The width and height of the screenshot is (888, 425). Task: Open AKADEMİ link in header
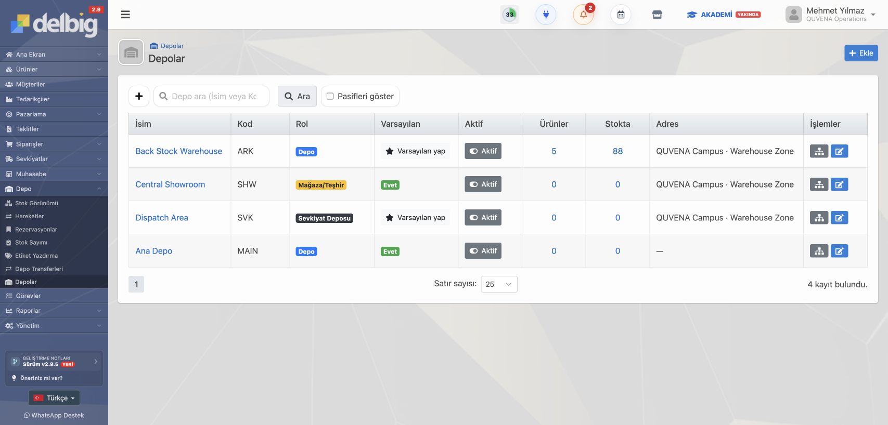pyautogui.click(x=724, y=15)
